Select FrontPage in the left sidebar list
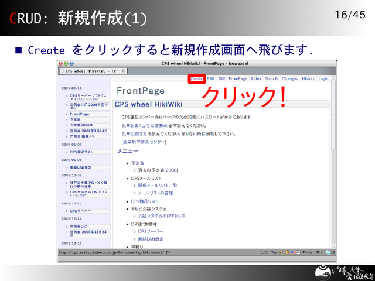This screenshot has height=281, width=375. [x=80, y=114]
